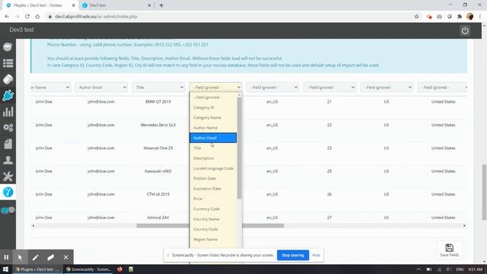Open the Author Email column dropdown
Viewport: 487px width, 274px height.
(x=101, y=88)
